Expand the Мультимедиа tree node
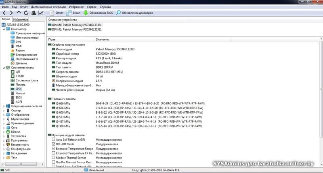Viewport: 323px width, 173px height. coord(4,119)
